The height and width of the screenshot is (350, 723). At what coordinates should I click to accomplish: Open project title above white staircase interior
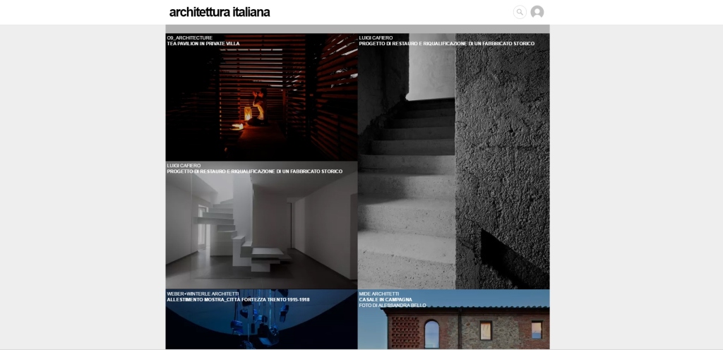254,171
